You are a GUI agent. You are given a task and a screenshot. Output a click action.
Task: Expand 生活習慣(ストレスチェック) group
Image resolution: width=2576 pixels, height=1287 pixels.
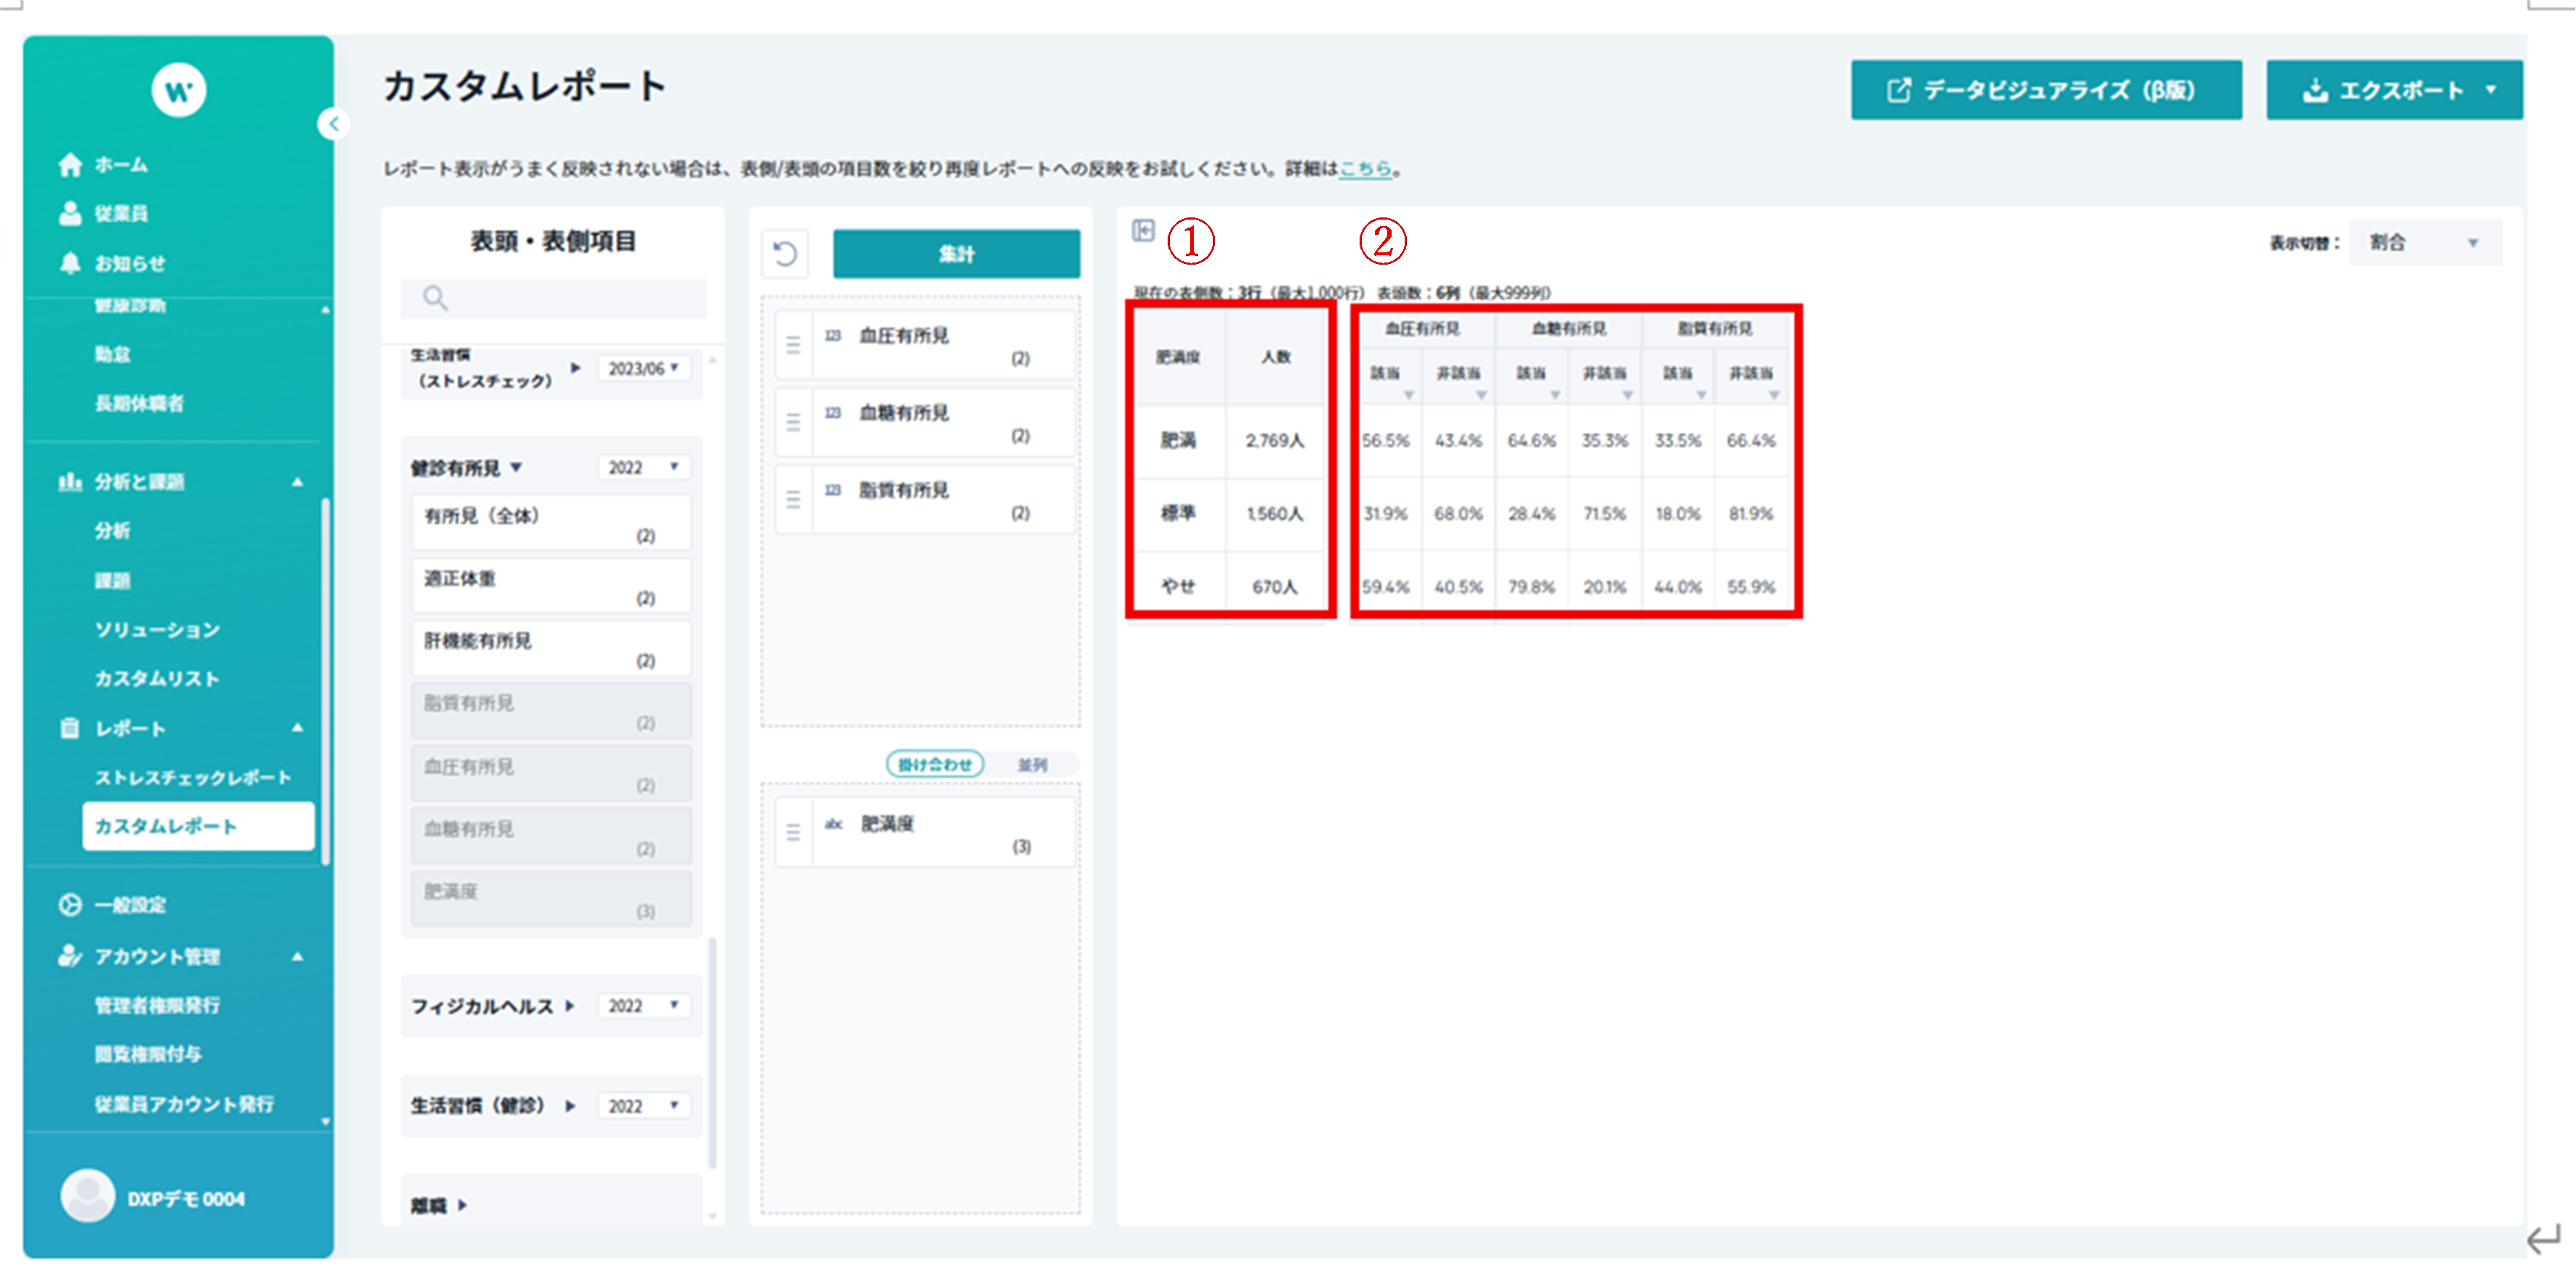click(575, 367)
